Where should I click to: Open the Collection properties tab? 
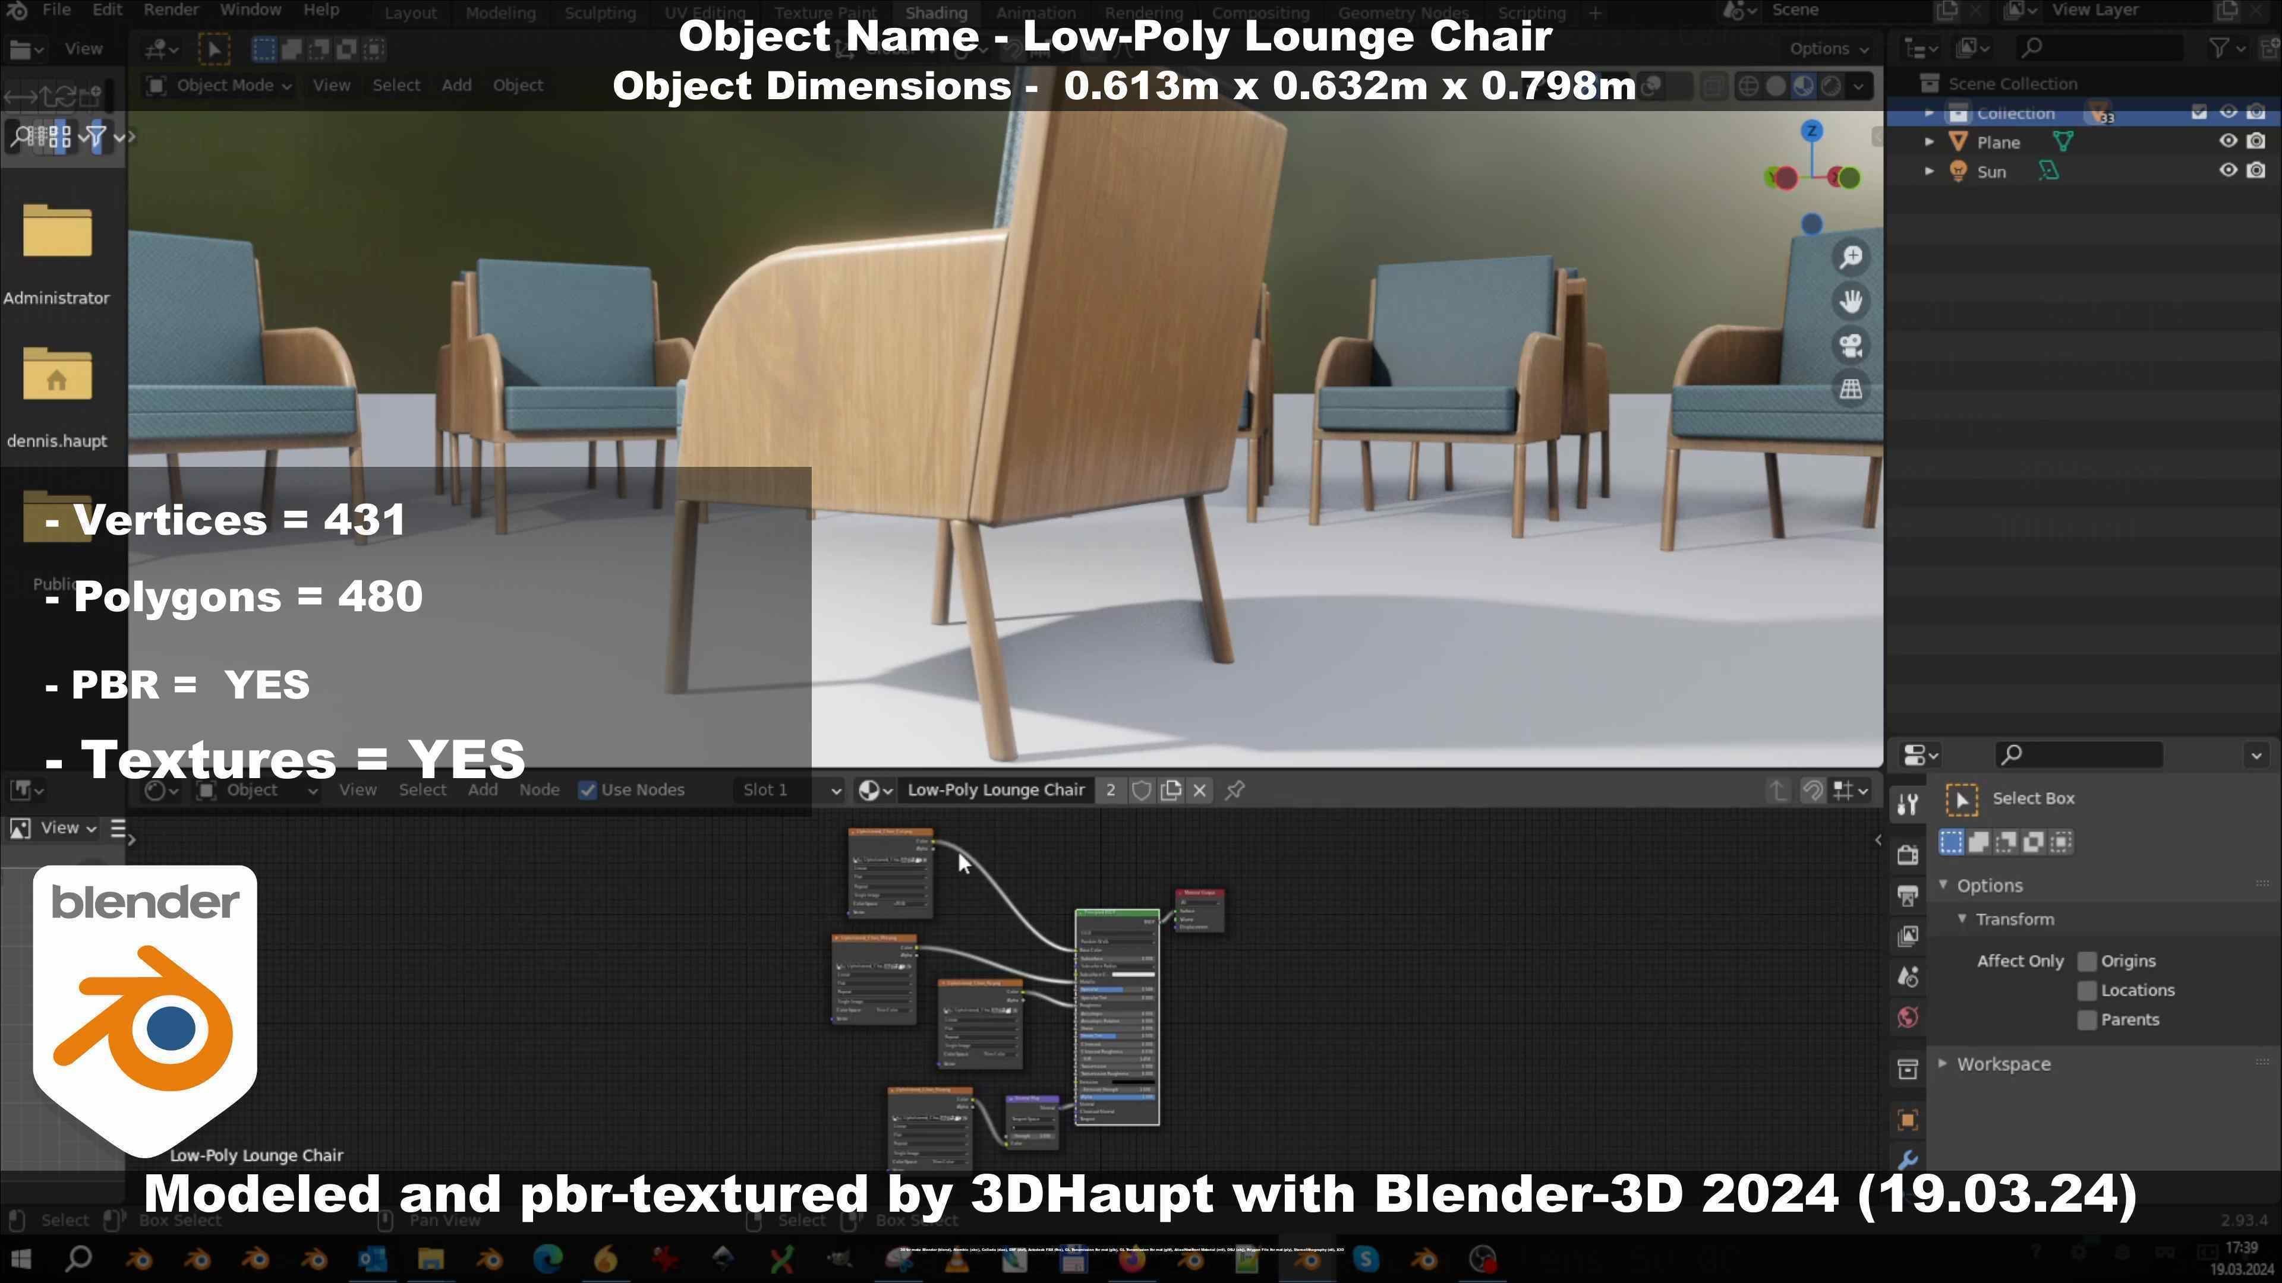[x=1908, y=1069]
